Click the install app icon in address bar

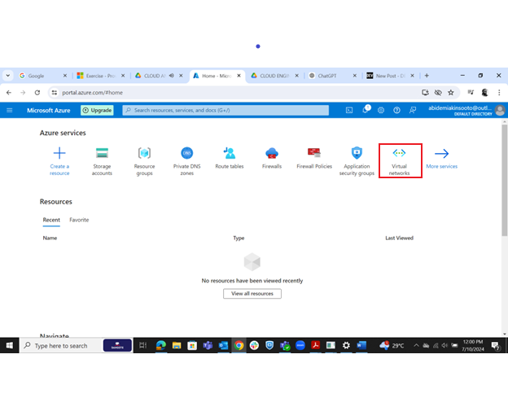pyautogui.click(x=425, y=93)
